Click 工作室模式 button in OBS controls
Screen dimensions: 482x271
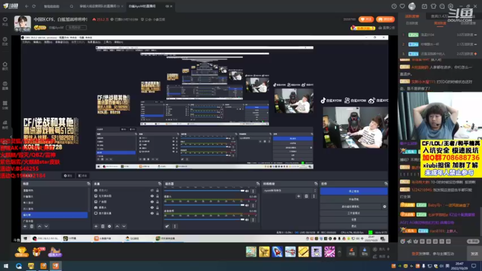tap(354, 213)
